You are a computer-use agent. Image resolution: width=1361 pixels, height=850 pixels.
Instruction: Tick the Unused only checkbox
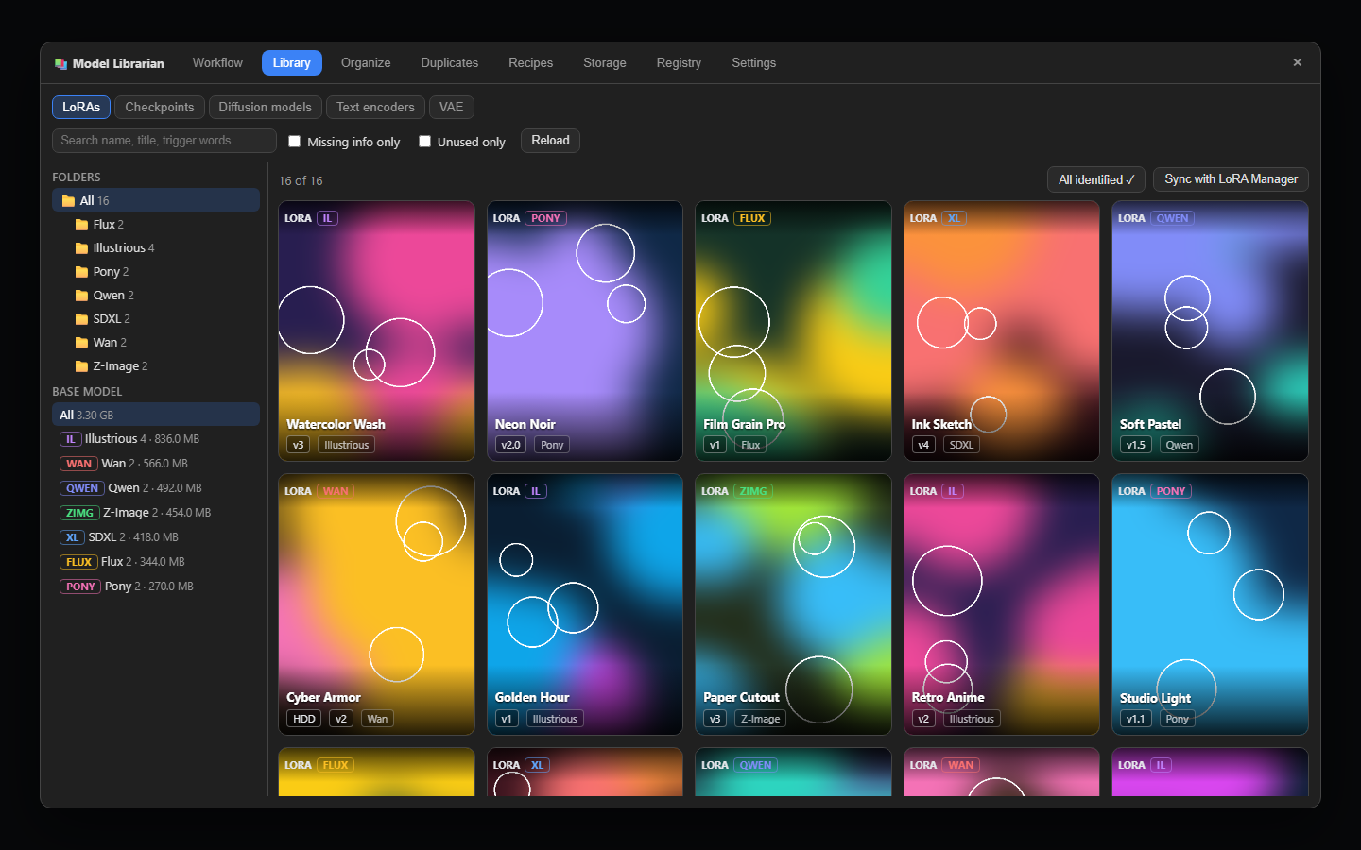(x=424, y=141)
